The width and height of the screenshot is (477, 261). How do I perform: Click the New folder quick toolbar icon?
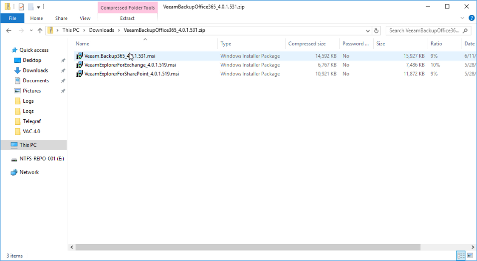[x=31, y=6]
